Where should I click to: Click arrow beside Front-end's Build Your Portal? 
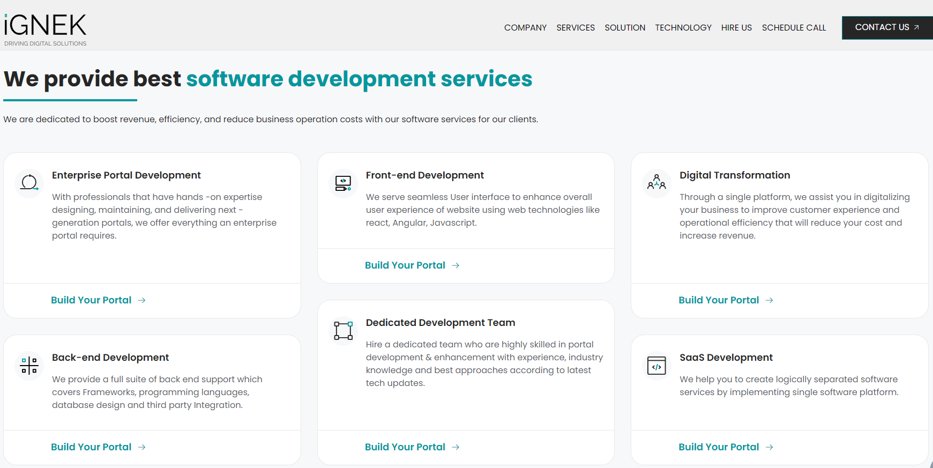pyautogui.click(x=456, y=265)
